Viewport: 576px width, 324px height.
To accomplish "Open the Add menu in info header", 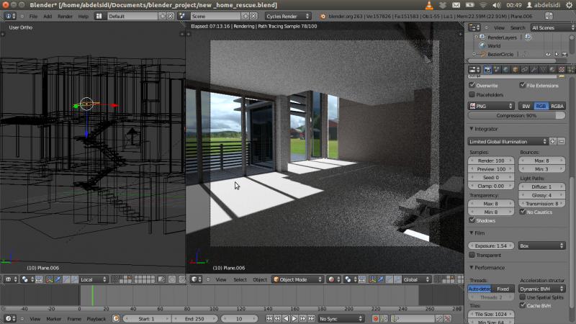I will [x=48, y=16].
